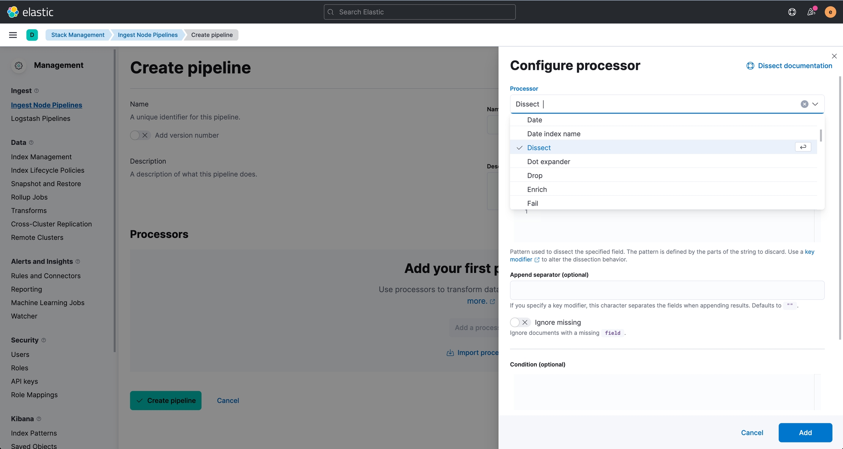
Task: Clear the Processor combo box selection
Action: (x=804, y=104)
